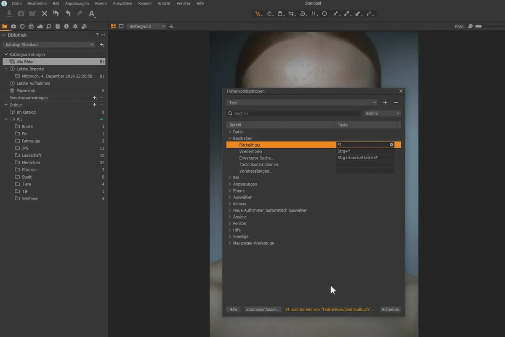This screenshot has width=505, height=337.
Task: Select the Wiederholen command row
Action: (314, 151)
